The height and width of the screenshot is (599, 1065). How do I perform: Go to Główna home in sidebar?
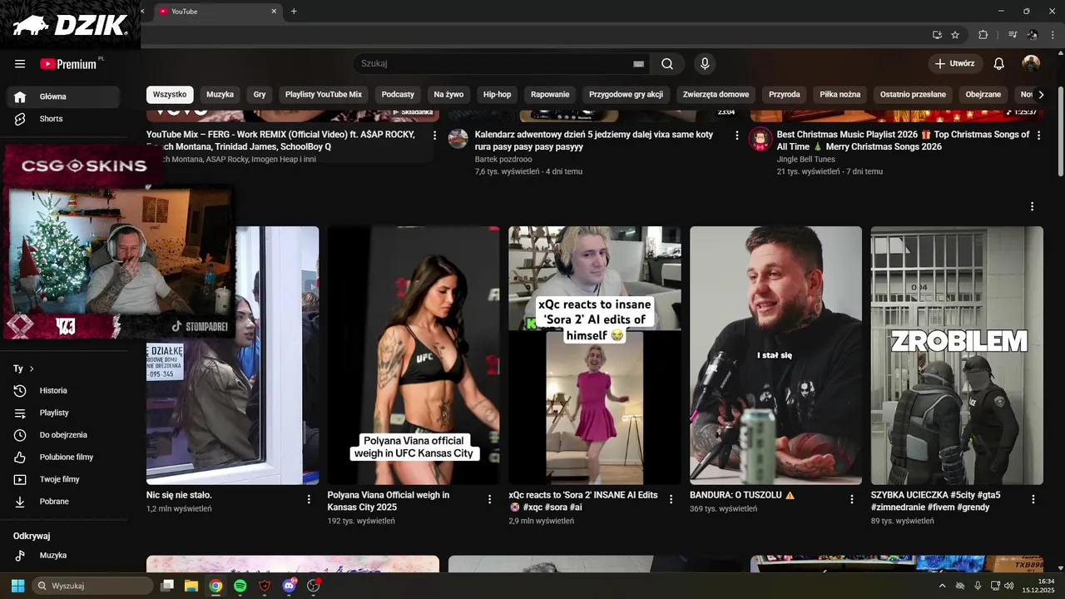coord(63,97)
